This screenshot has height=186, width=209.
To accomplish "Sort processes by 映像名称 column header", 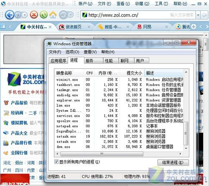I will tap(69, 73).
